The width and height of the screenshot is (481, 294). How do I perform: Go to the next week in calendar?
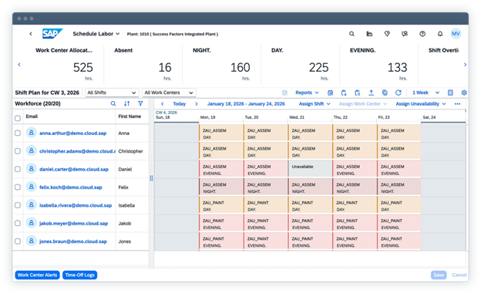coord(197,104)
